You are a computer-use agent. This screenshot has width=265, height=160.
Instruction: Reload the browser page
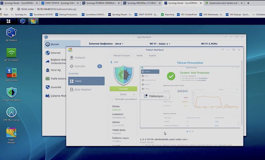click(x=12, y=9)
